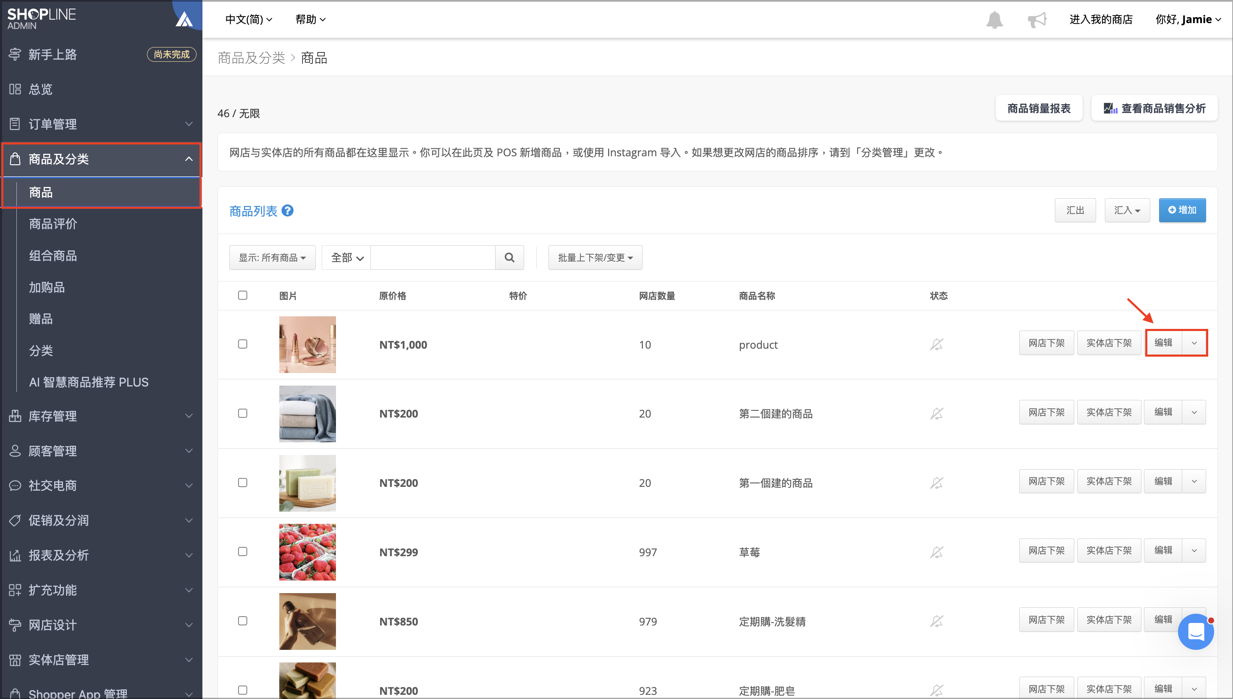The height and width of the screenshot is (699, 1233).
Task: Open the 你好, Jamie account menu
Action: [1188, 19]
